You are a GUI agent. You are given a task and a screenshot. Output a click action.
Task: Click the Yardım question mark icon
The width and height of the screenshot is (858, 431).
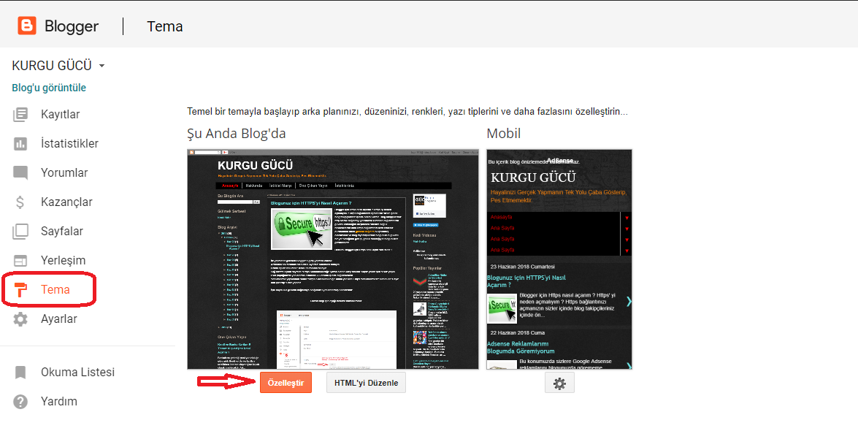20,402
